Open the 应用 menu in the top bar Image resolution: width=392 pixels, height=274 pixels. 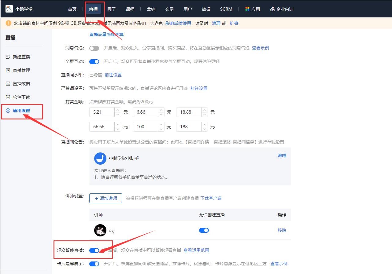click(253, 9)
